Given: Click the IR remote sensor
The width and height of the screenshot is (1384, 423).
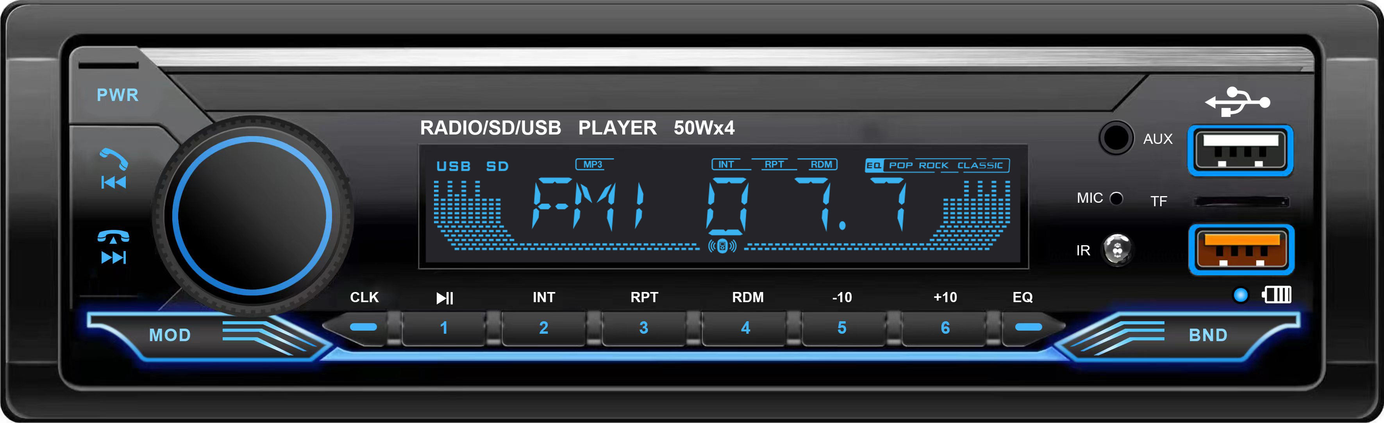Looking at the screenshot, I should pyautogui.click(x=1117, y=249).
